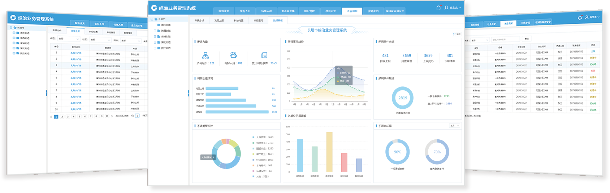Open the 重点青少年 main tab in center window
The image size is (610, 193).
(x=288, y=11)
